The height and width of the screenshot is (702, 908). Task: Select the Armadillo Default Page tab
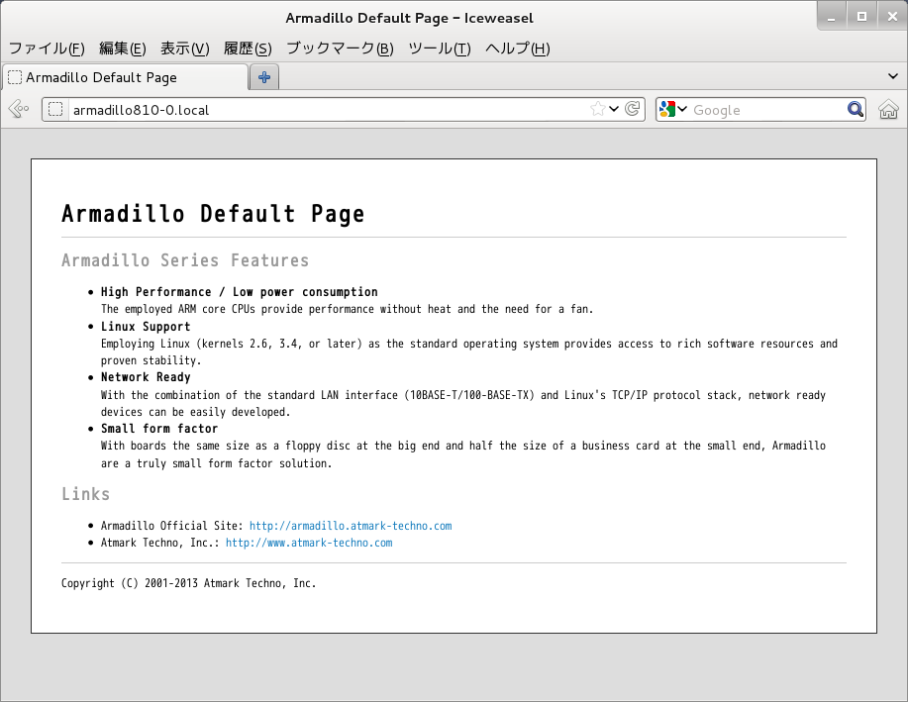point(125,77)
